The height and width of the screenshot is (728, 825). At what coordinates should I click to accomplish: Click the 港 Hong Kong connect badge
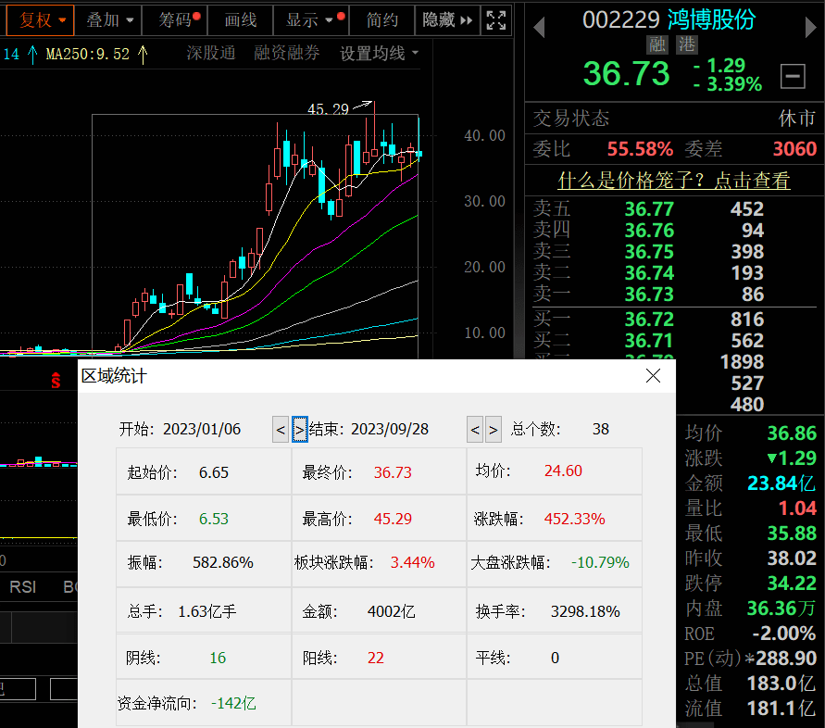[686, 44]
